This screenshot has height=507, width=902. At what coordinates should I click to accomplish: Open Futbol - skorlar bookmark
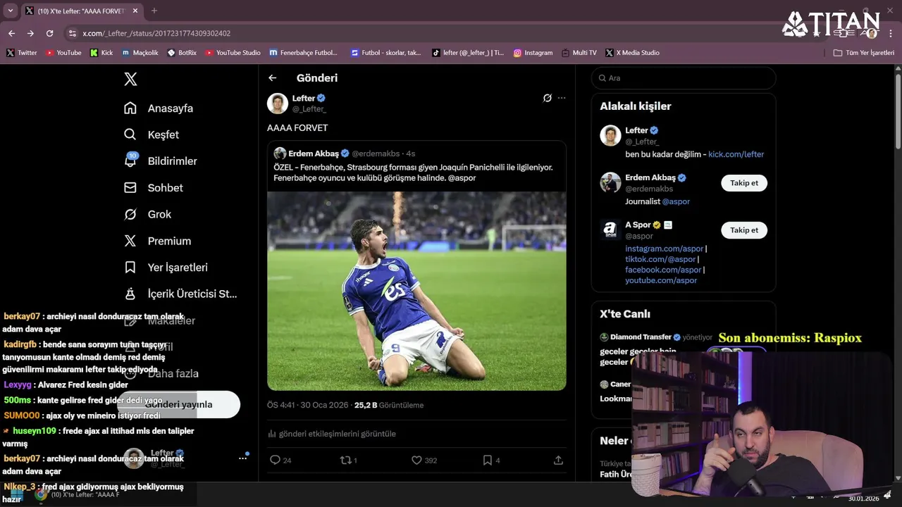tap(386, 53)
